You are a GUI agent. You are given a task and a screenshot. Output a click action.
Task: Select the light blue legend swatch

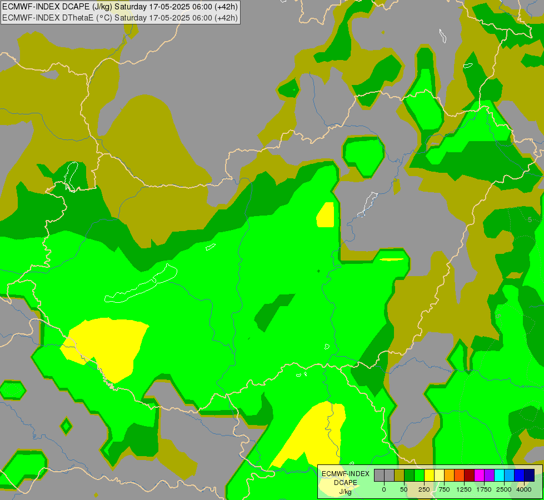(x=510, y=475)
